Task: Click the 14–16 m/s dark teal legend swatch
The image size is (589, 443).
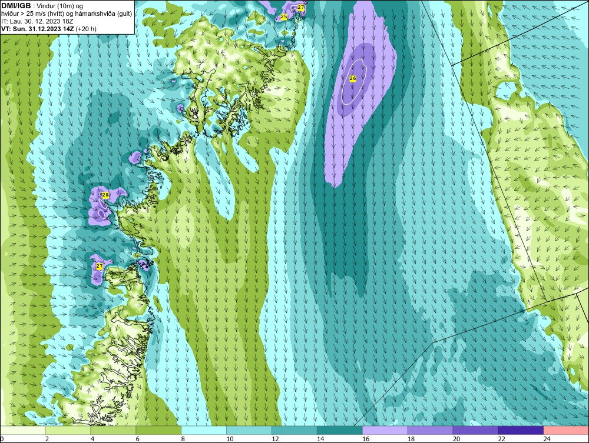Action: (340, 430)
